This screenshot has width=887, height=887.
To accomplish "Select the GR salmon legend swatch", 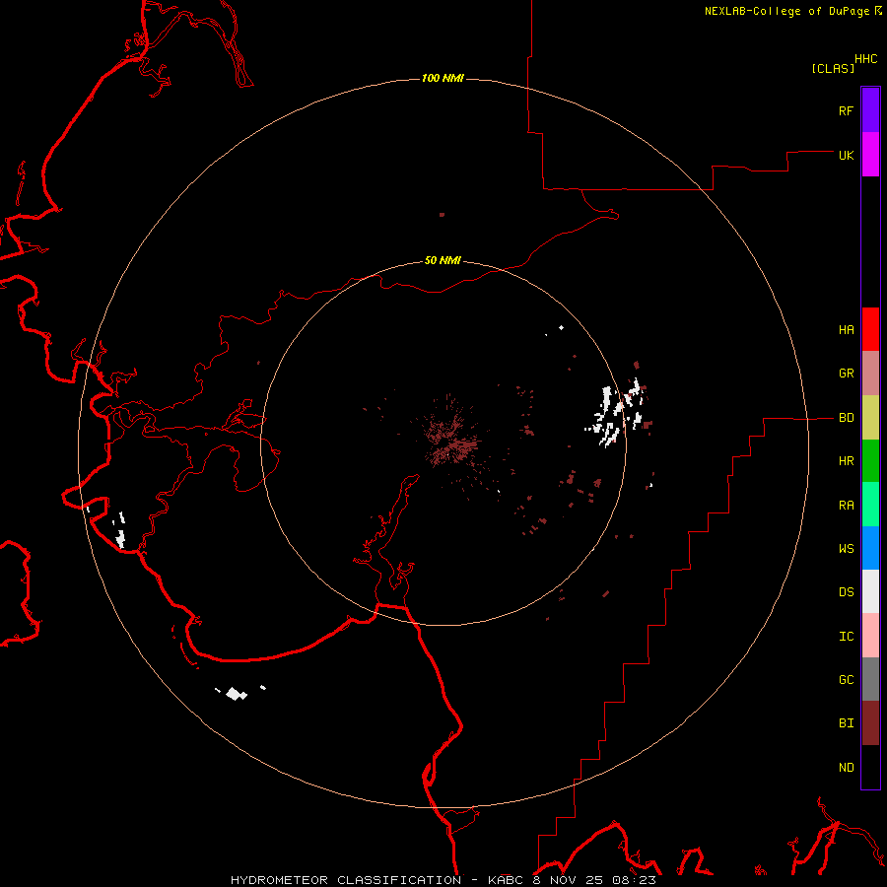I will tap(870, 374).
